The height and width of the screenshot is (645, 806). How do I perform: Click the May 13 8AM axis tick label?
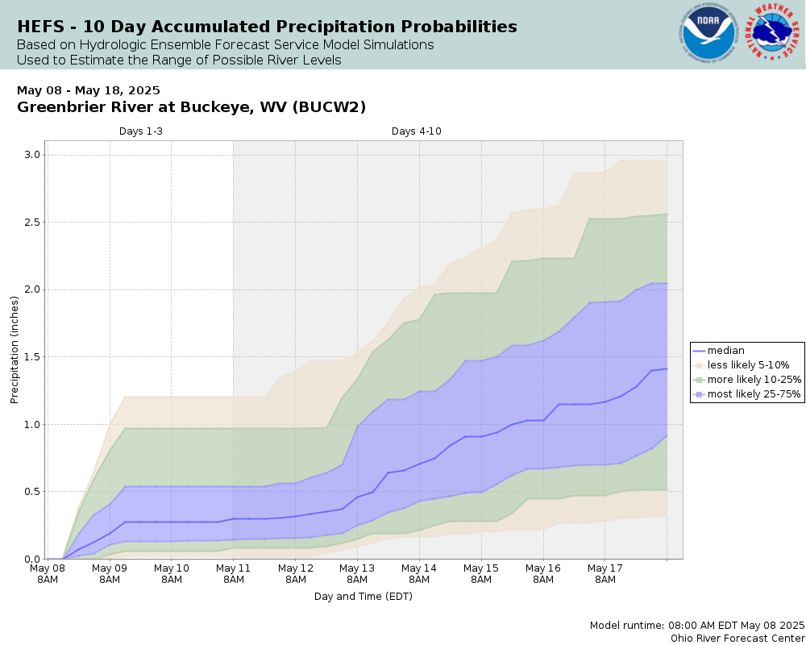357,574
